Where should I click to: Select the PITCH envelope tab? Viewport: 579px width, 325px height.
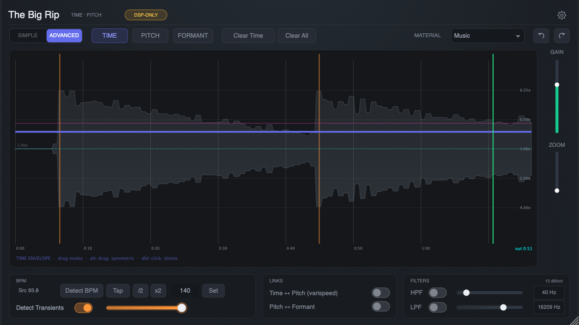point(150,36)
